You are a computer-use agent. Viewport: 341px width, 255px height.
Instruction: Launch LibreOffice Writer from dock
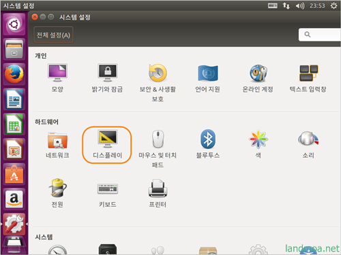(x=14, y=99)
